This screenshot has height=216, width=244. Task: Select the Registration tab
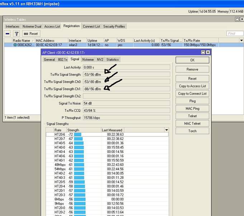[71, 26]
